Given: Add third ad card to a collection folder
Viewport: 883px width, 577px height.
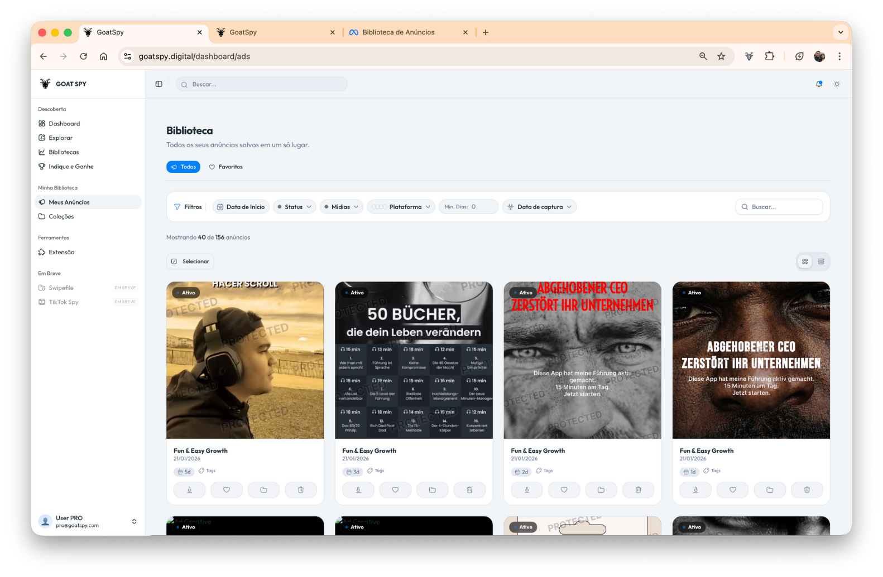Looking at the screenshot, I should [601, 490].
